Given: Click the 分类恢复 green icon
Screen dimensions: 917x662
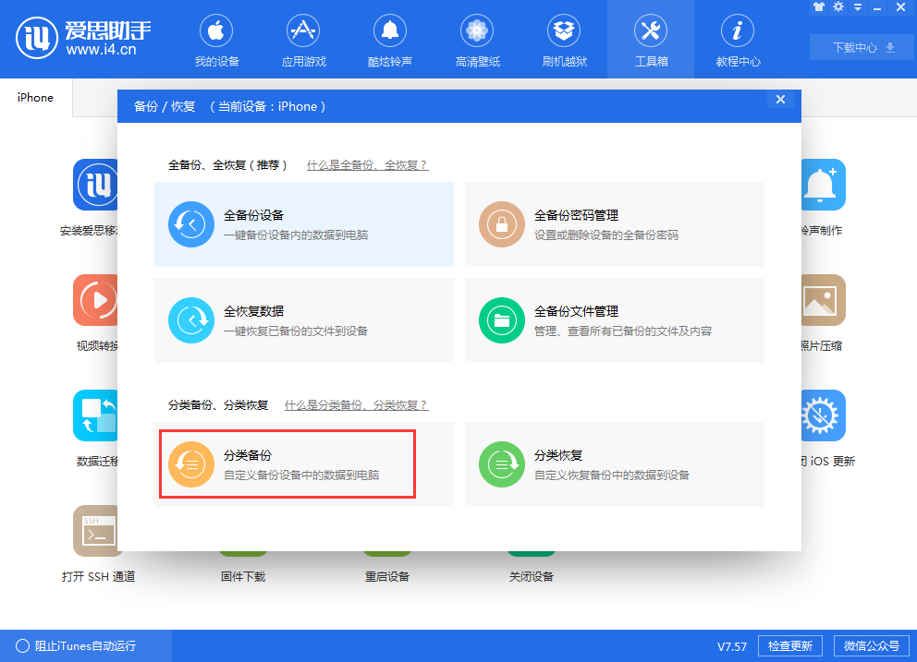Looking at the screenshot, I should (x=502, y=464).
